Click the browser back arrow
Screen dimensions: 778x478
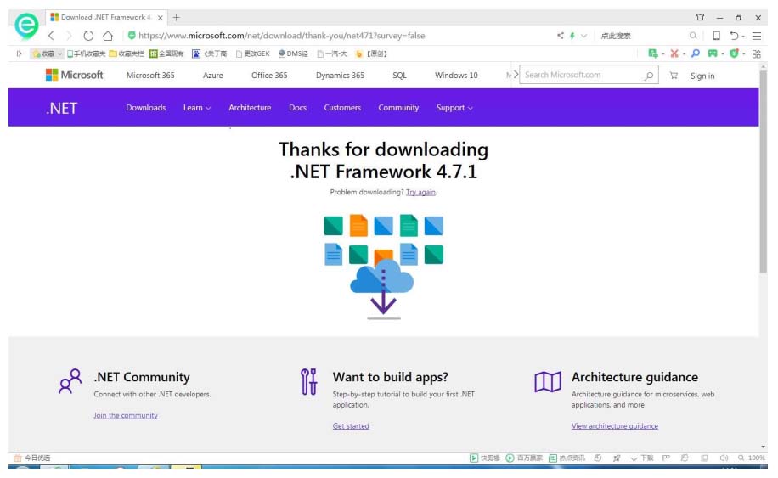click(51, 36)
